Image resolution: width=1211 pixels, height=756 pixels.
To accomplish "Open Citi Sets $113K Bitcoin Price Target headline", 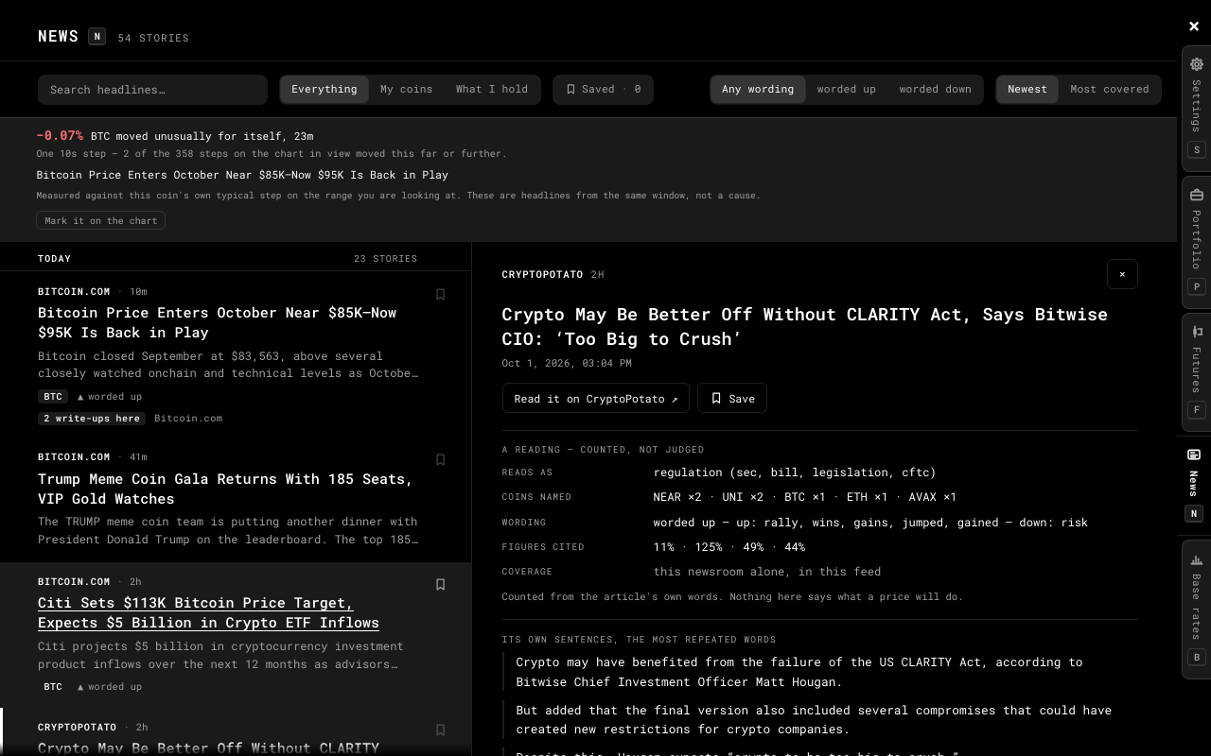I will [208, 612].
